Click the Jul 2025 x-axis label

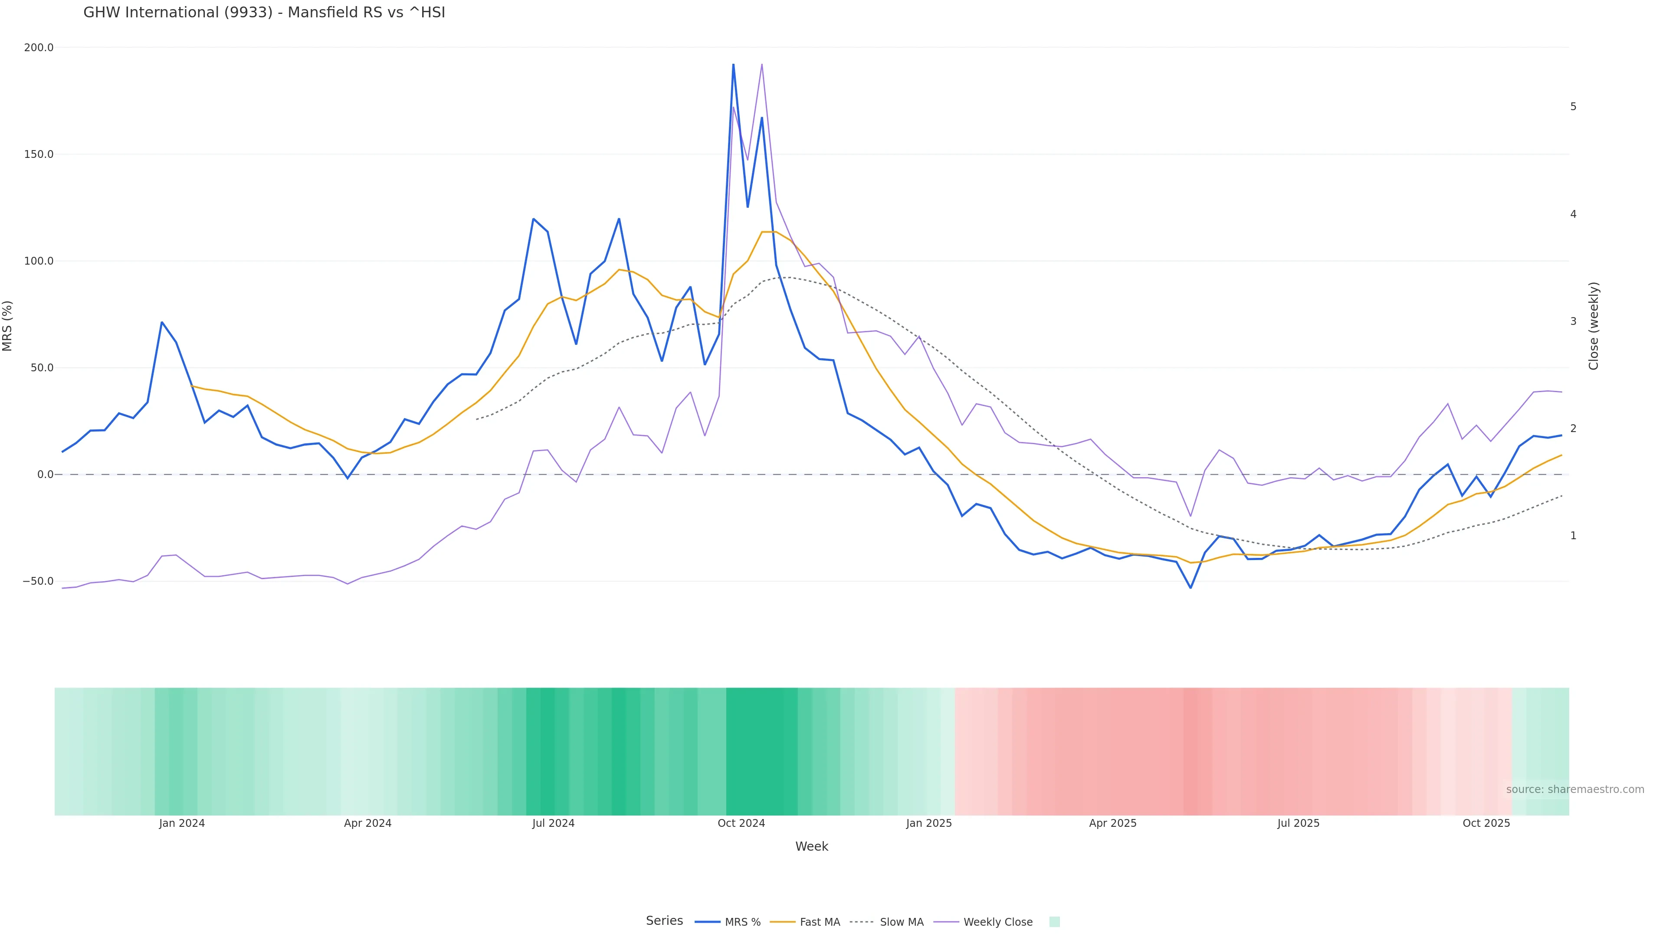1298,823
